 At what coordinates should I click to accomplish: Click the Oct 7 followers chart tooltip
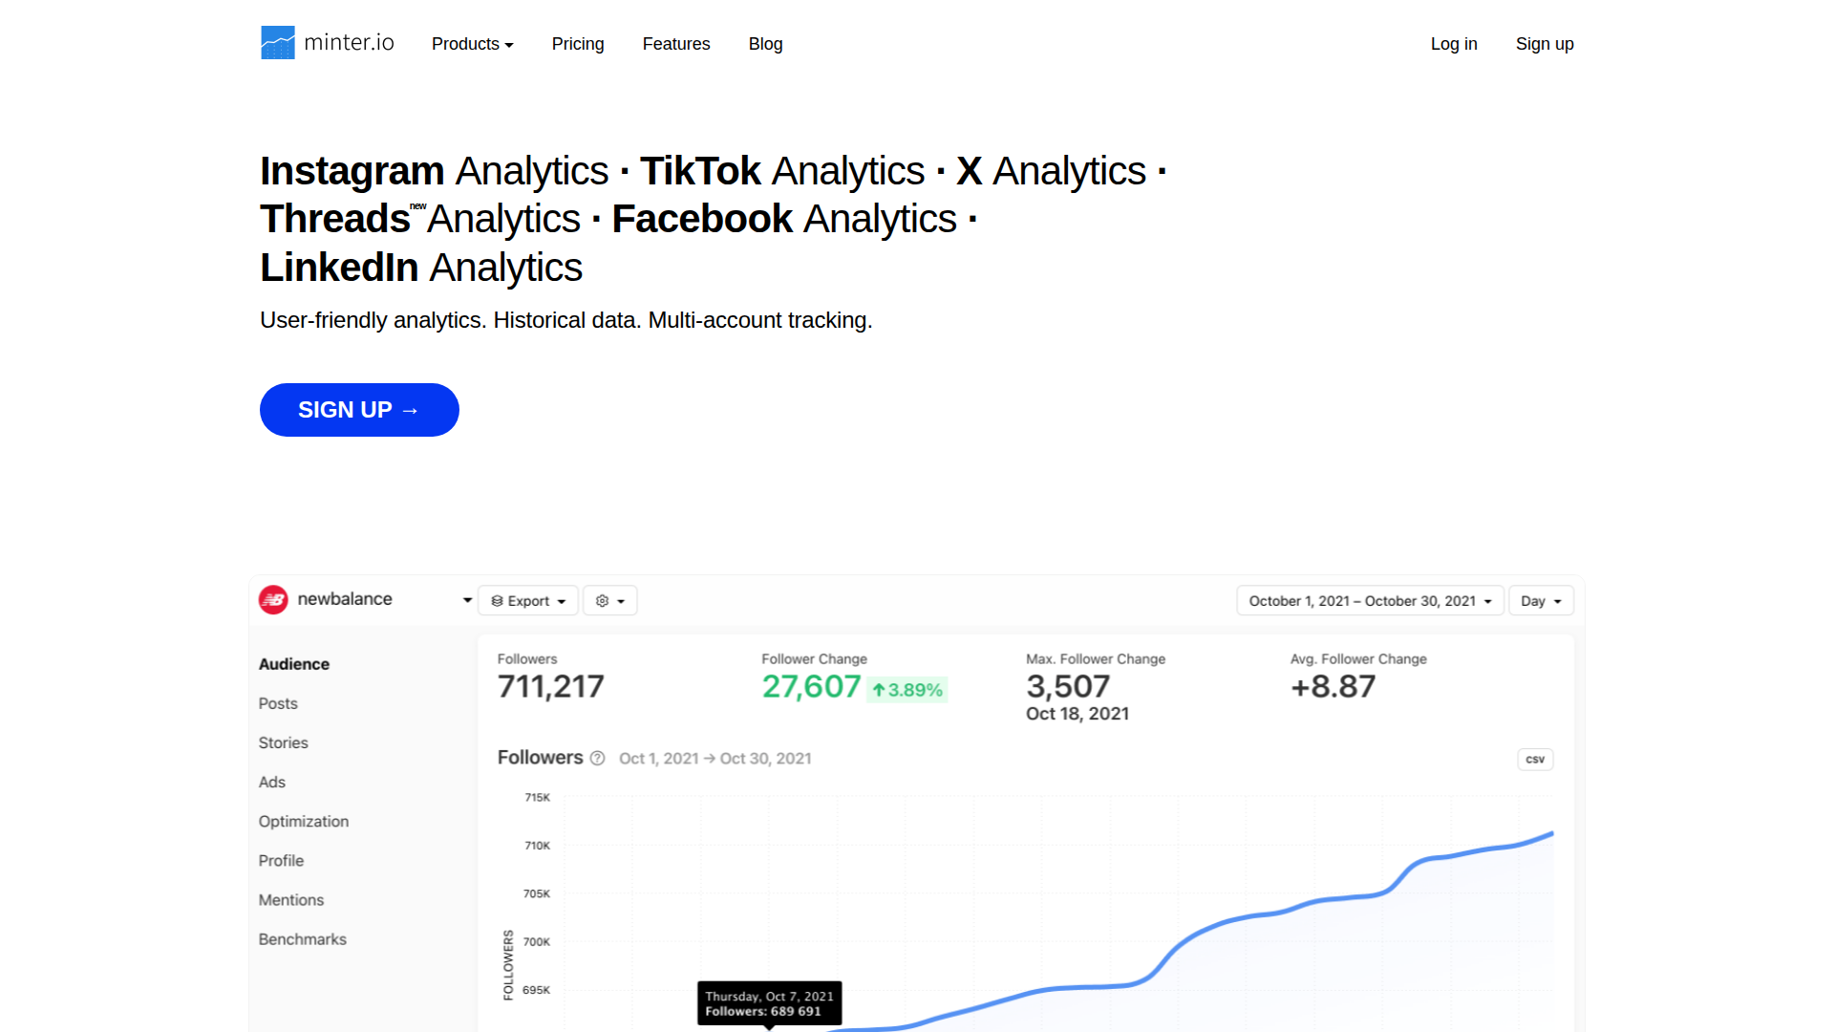pos(769,1002)
